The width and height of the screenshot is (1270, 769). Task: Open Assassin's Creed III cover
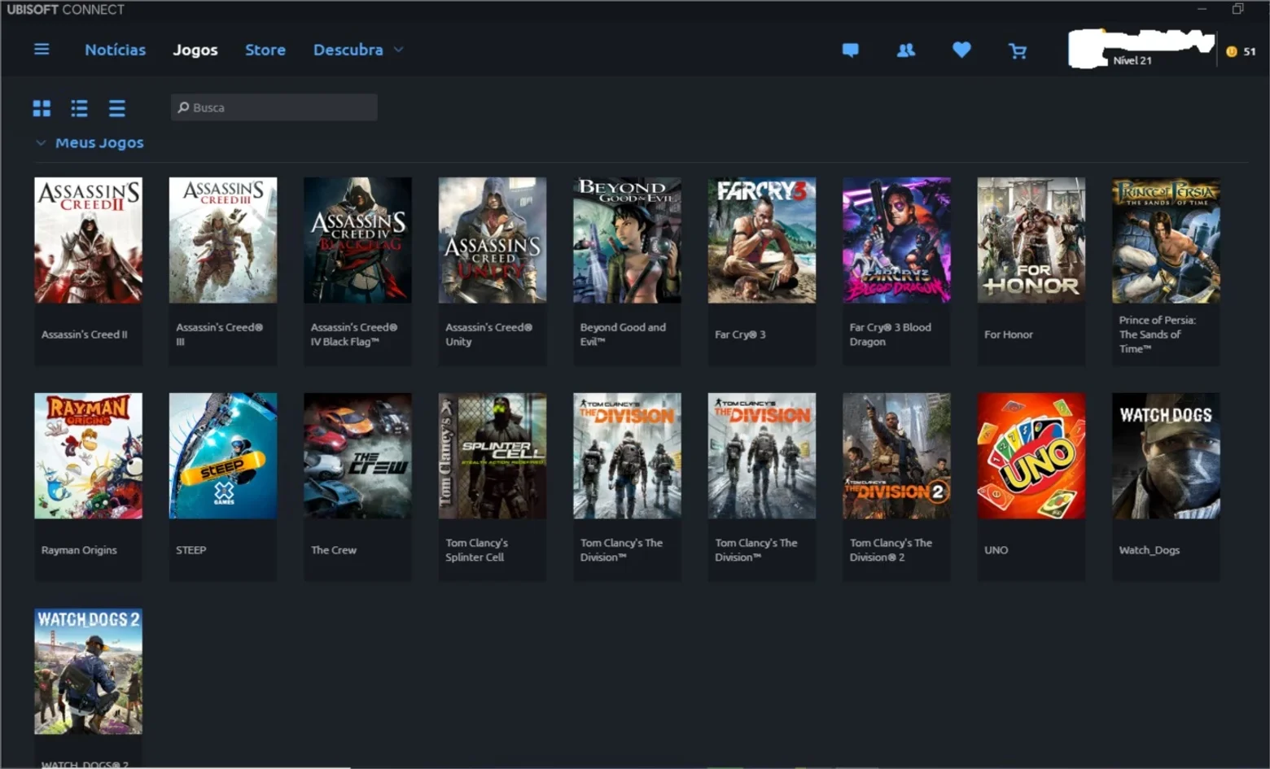223,240
